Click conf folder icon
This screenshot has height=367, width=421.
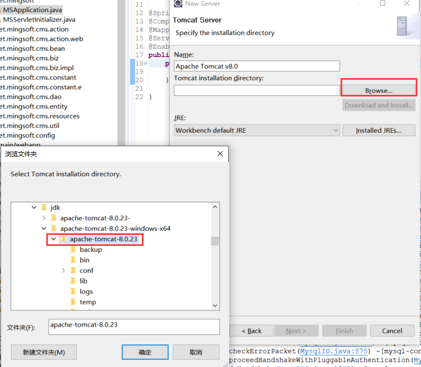tap(73, 271)
